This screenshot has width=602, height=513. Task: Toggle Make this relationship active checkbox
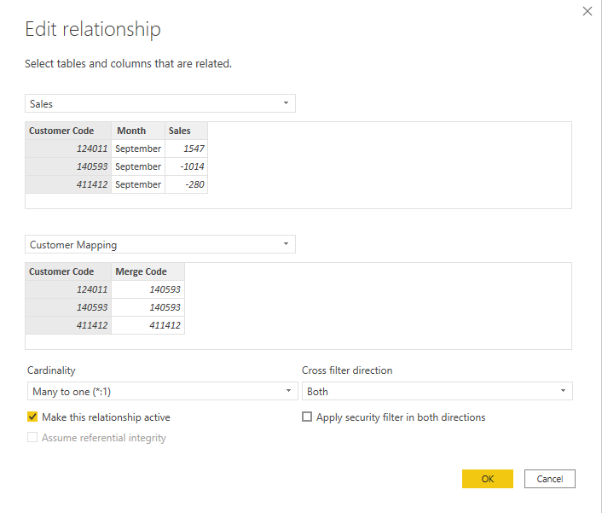tap(32, 417)
